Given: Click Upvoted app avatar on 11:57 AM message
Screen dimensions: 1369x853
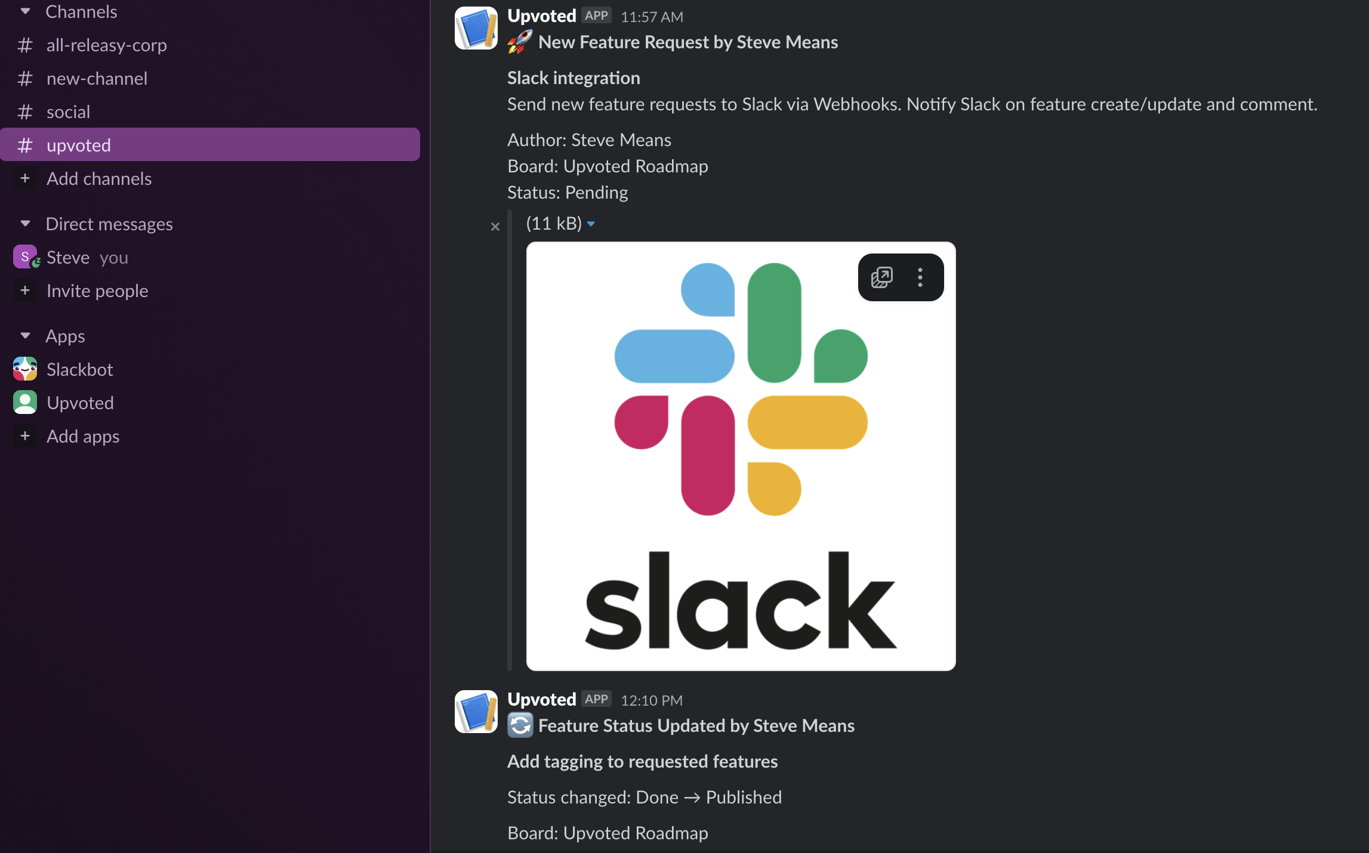Looking at the screenshot, I should (476, 28).
